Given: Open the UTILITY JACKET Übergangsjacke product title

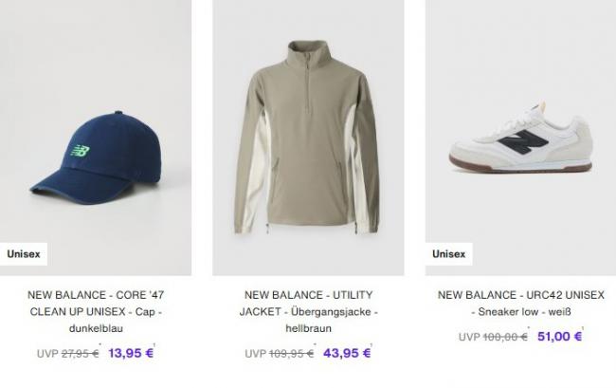Looking at the screenshot, I should pos(307,312).
